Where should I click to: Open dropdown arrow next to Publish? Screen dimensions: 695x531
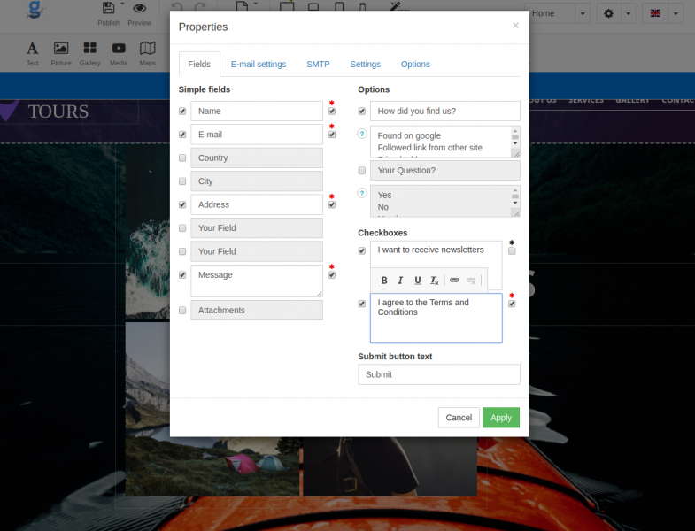(122, 4)
